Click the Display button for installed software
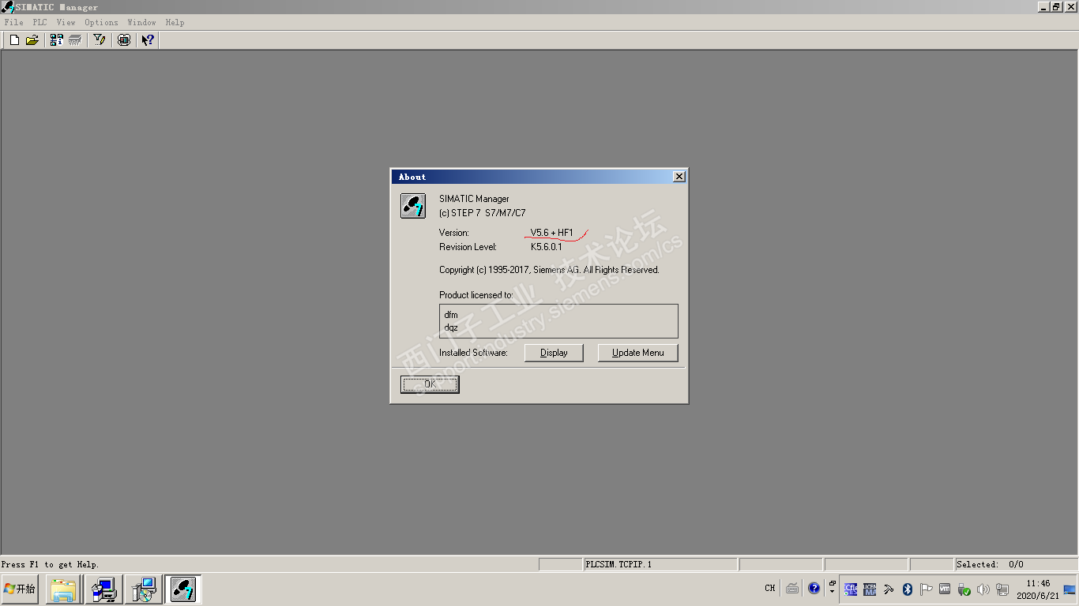The image size is (1079, 606). point(554,353)
